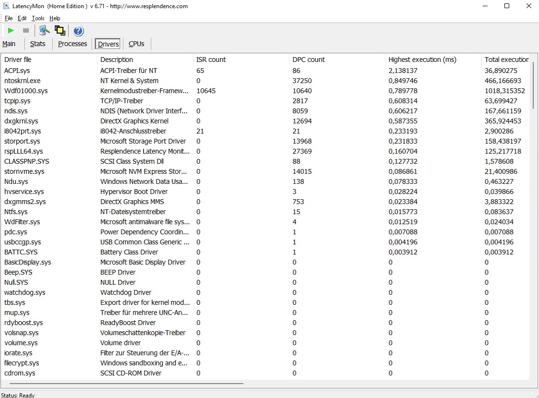Select the usbccgp.sys row
Viewport: 539px width, 398px height.
pos(265,242)
